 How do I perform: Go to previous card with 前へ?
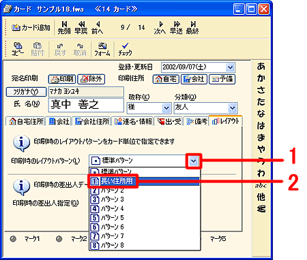(98, 28)
